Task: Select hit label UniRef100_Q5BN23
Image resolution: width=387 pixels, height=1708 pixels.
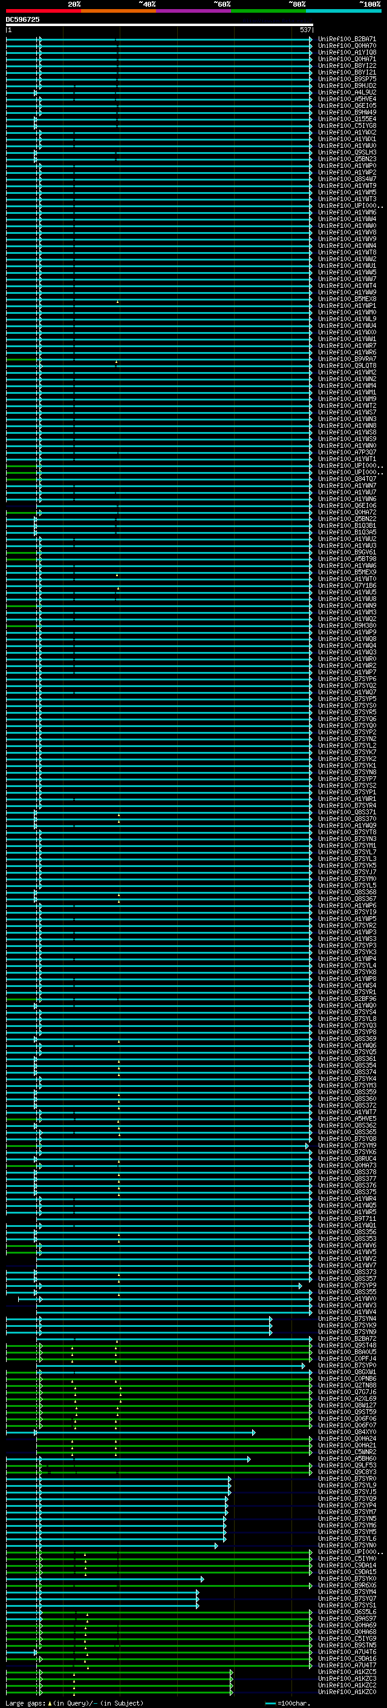Action: click(x=347, y=159)
